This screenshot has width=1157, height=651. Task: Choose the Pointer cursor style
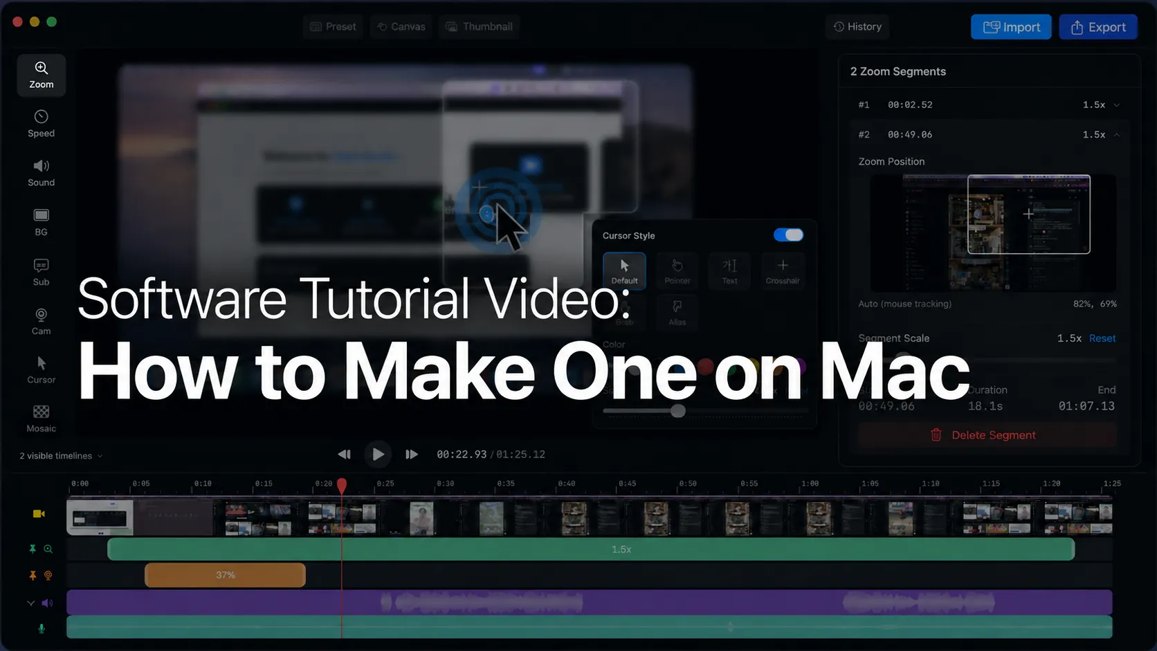(x=677, y=271)
